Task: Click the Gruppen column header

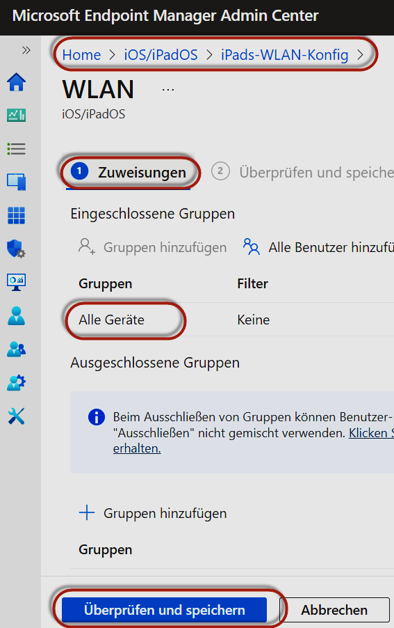Action: tap(106, 283)
